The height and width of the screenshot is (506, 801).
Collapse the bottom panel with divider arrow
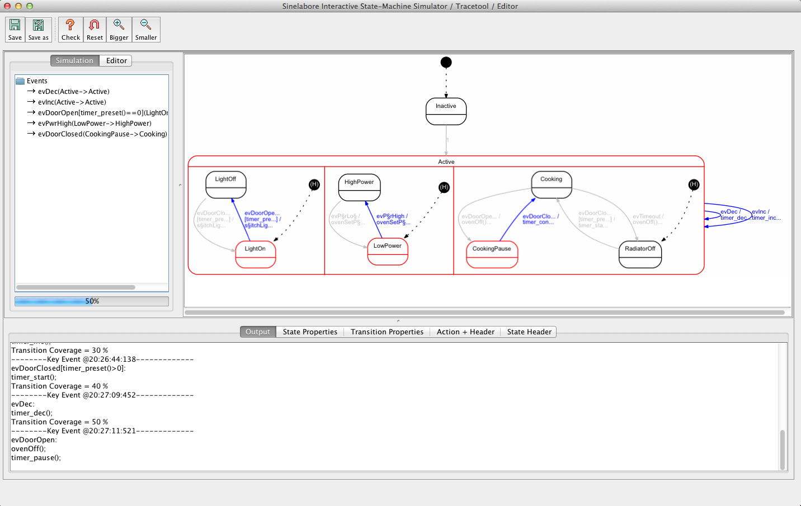pos(398,321)
